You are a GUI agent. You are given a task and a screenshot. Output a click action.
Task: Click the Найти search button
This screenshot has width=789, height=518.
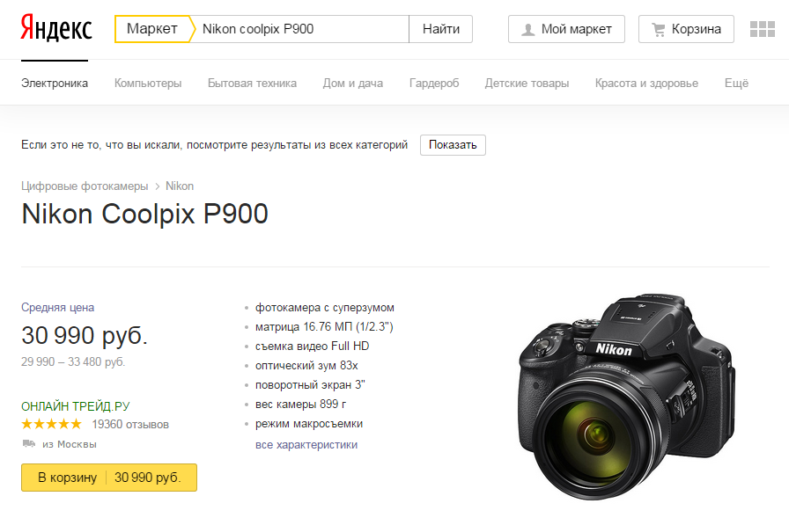tap(441, 29)
